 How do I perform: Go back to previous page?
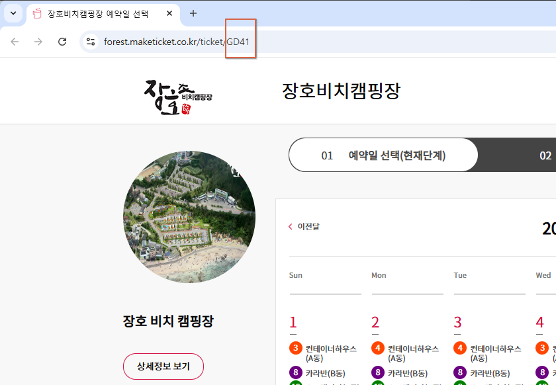click(x=15, y=42)
